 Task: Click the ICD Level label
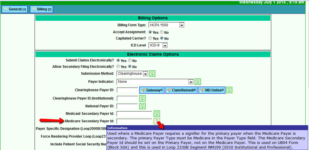click(139, 45)
